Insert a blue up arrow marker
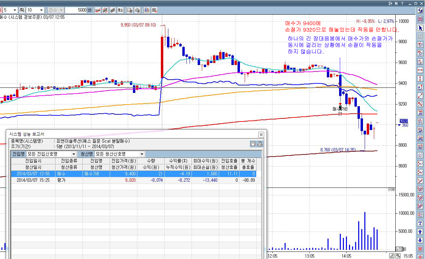 click(420, 232)
